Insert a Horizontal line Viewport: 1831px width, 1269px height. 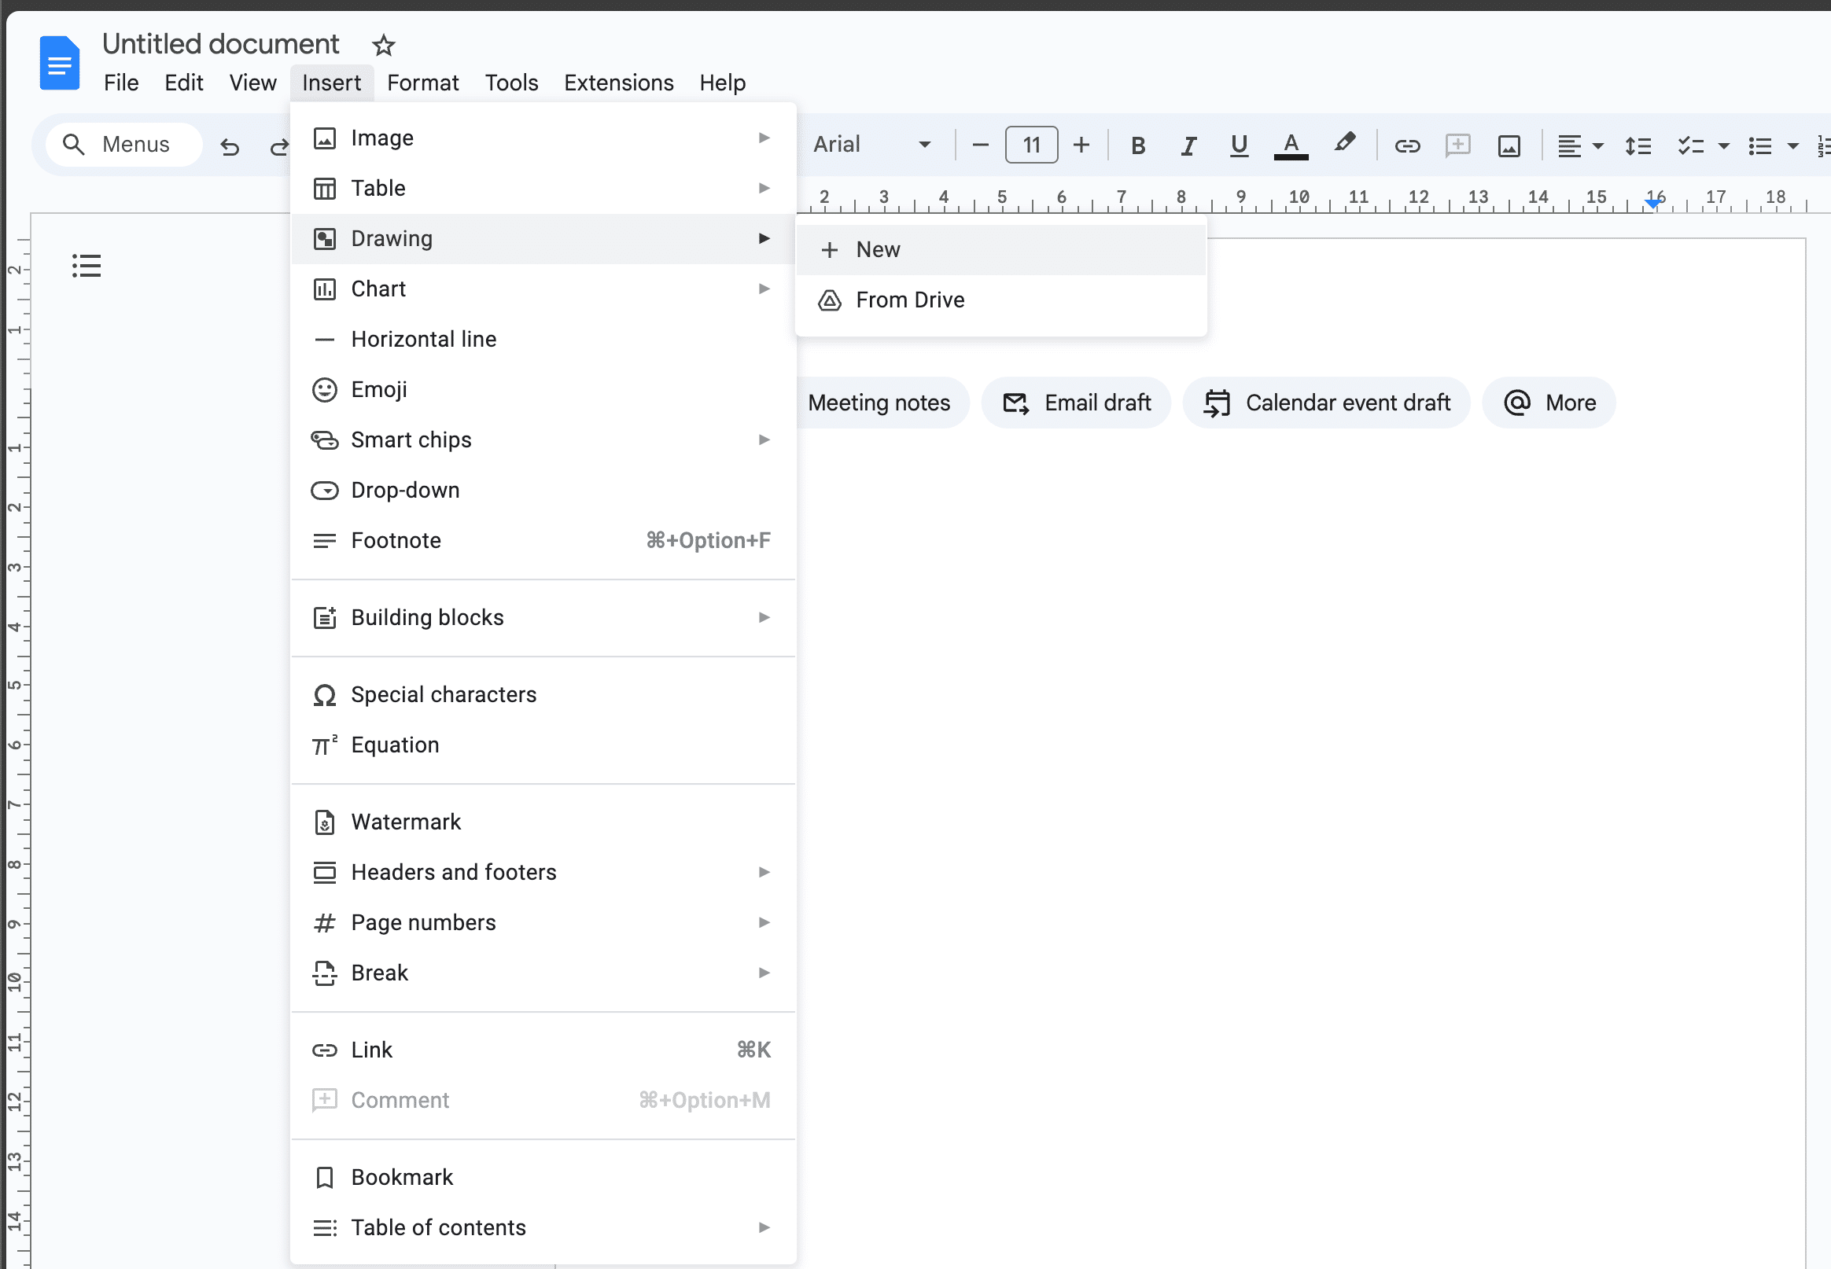pos(543,340)
